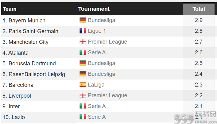Click the England flag in Manchester City's row
The width and height of the screenshot is (217, 124).
coord(83,42)
